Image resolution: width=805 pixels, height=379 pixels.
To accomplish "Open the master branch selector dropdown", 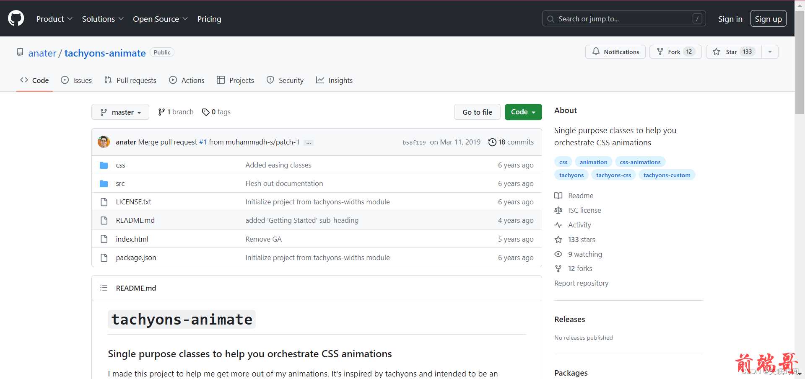I will coord(120,112).
